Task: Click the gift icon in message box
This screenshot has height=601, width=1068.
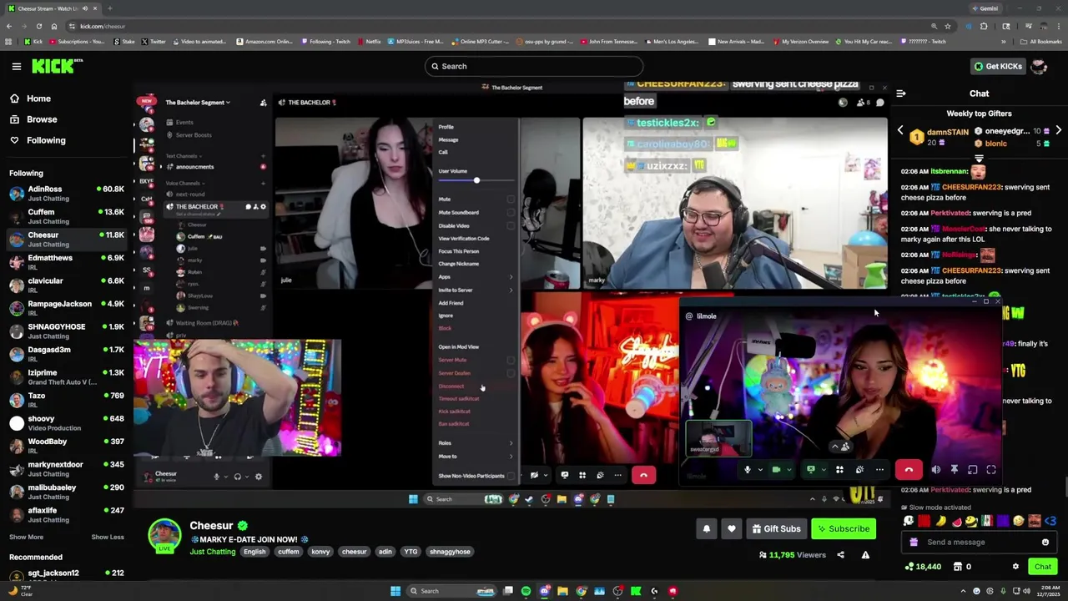Action: 914,543
